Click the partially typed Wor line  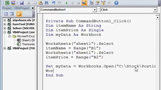click(50, 71)
